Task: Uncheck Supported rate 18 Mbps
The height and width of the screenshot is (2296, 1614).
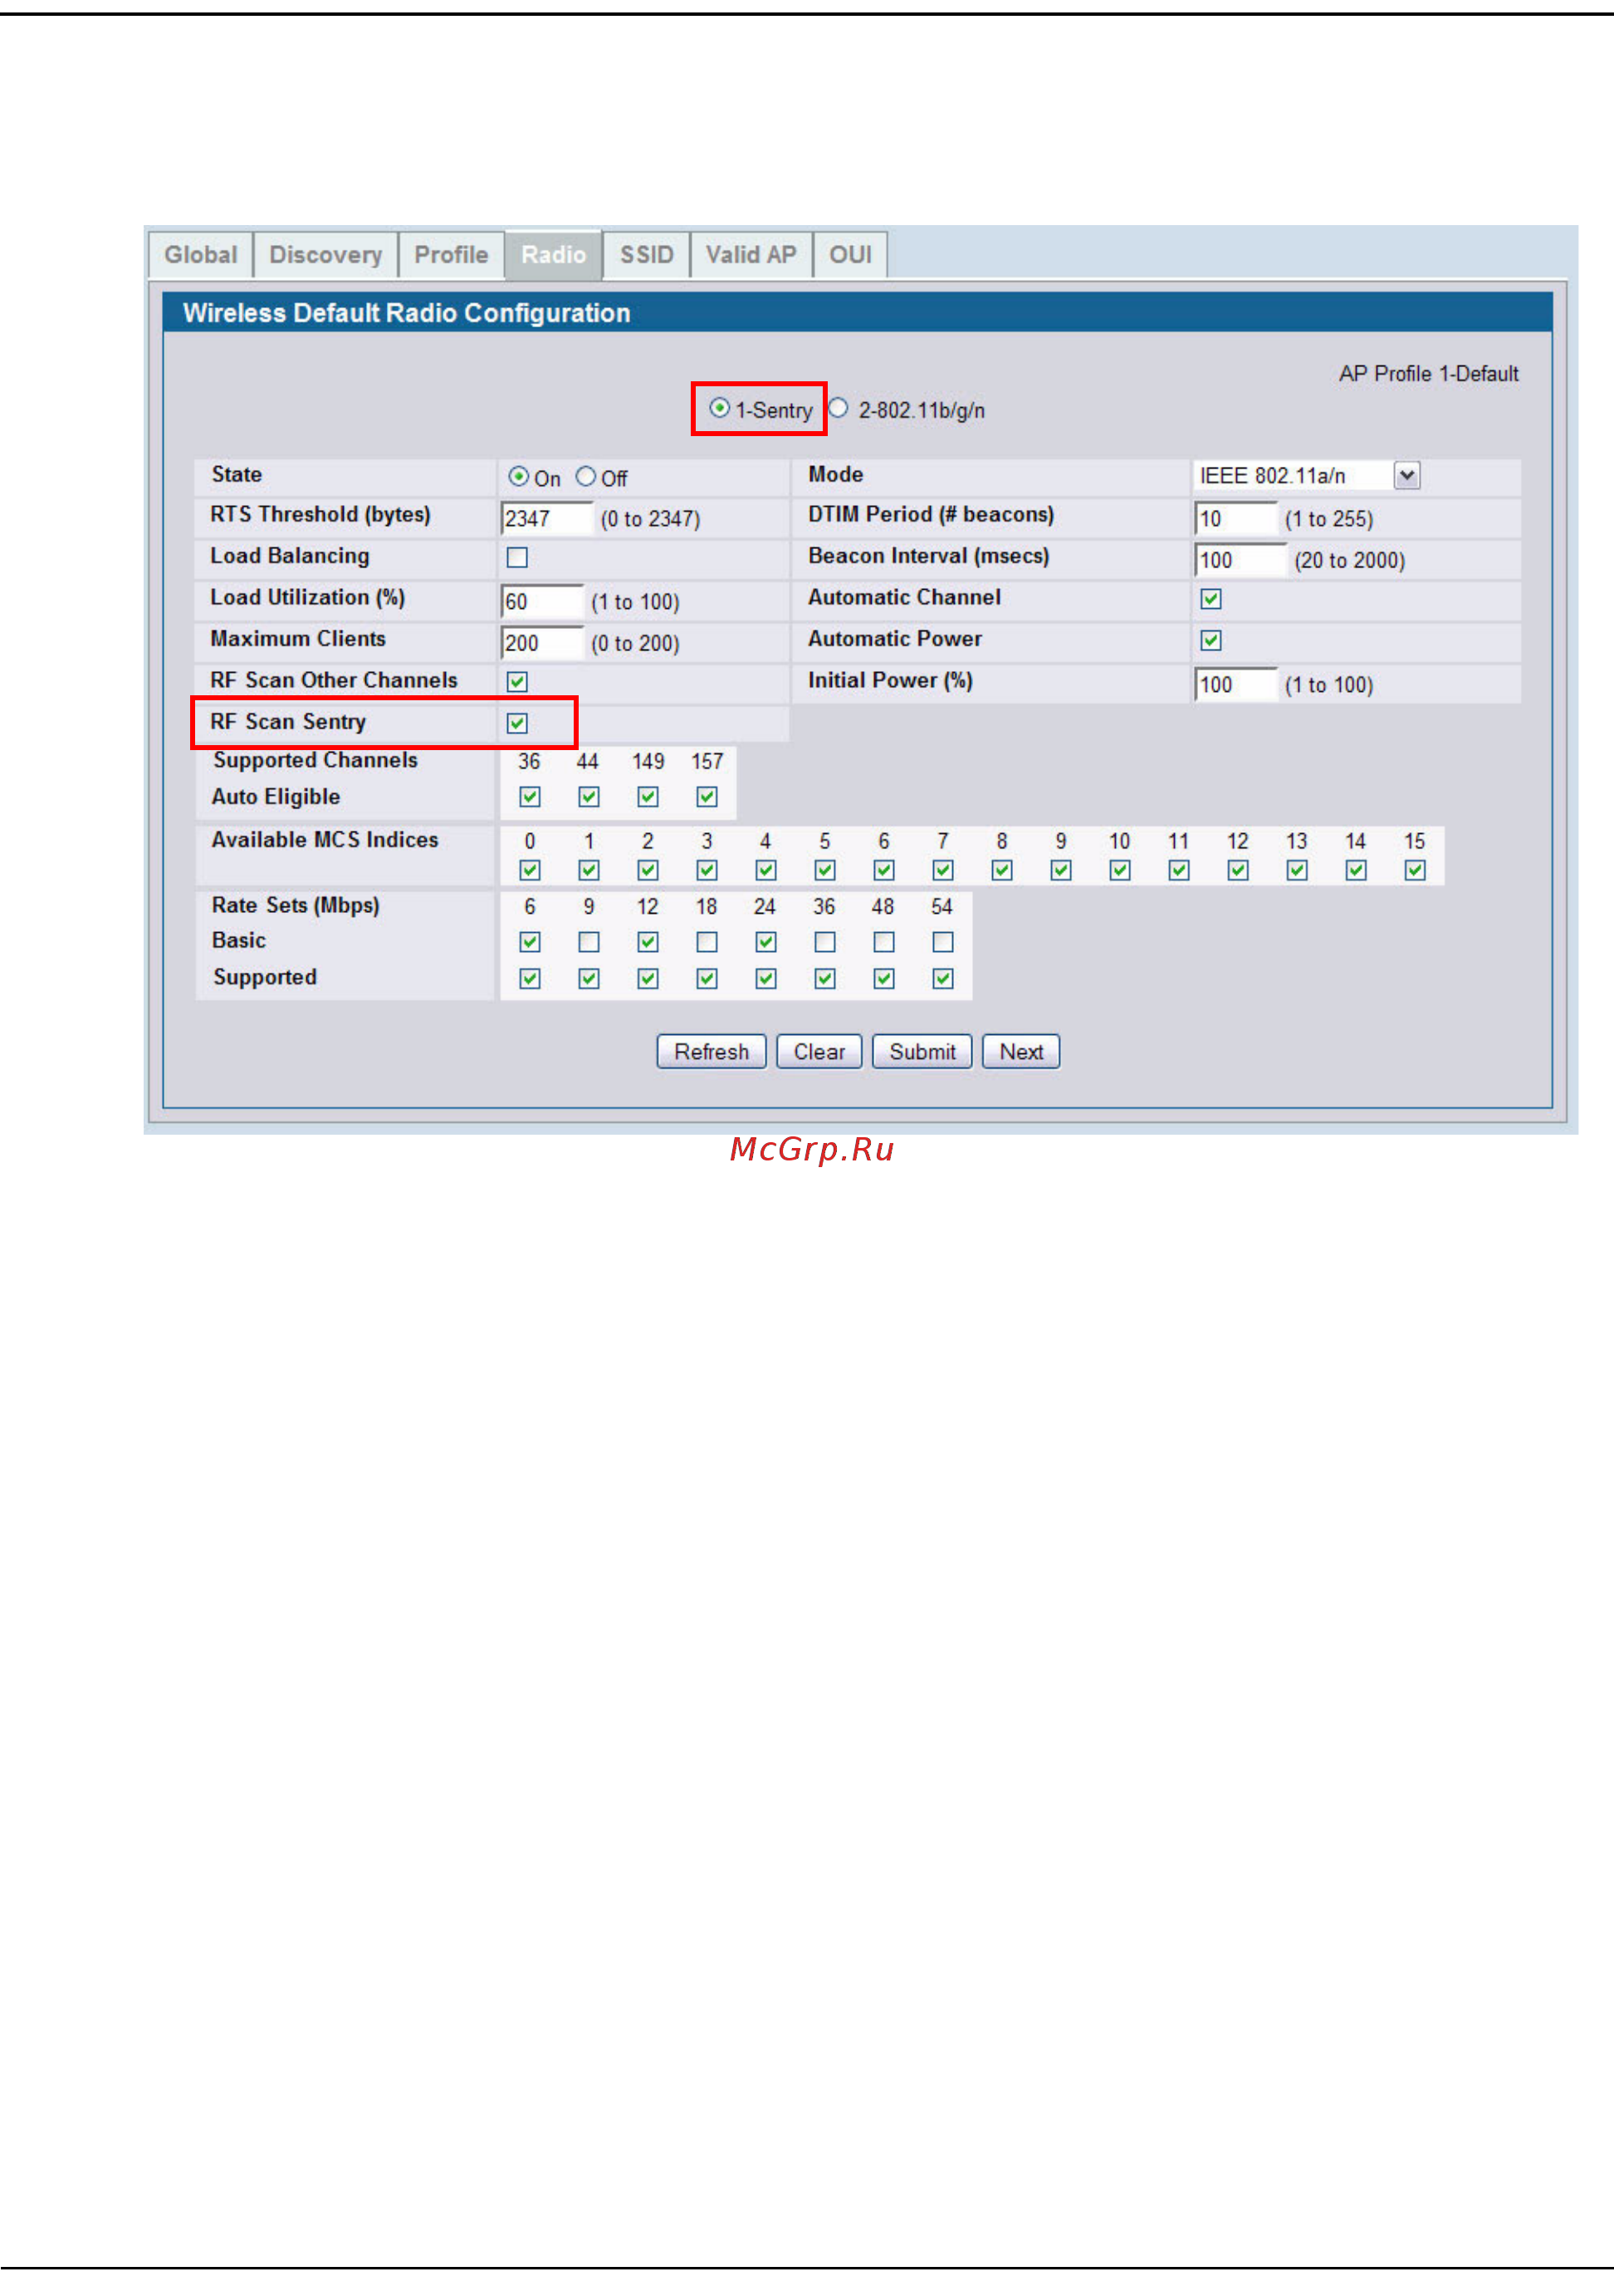Action: 707,979
